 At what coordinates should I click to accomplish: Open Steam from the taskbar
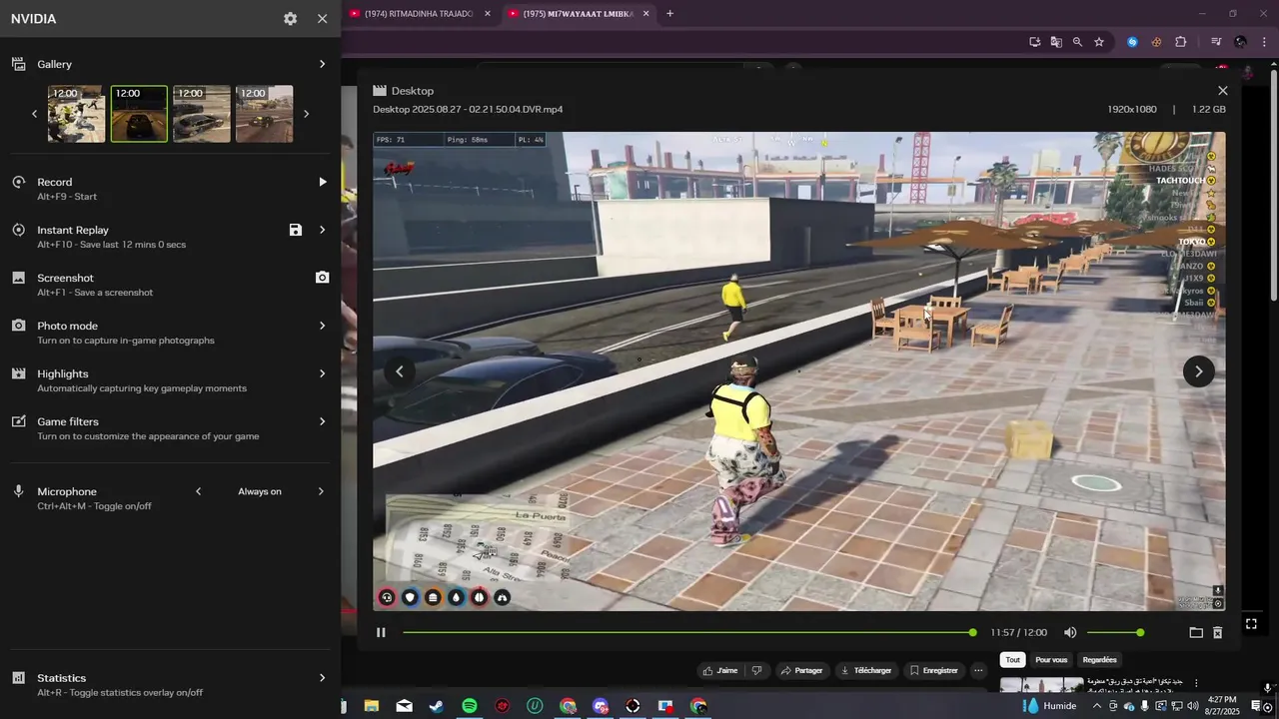437,706
